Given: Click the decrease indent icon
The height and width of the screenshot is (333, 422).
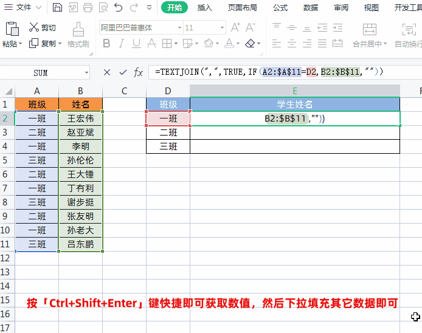Looking at the screenshot, I should [322, 27].
